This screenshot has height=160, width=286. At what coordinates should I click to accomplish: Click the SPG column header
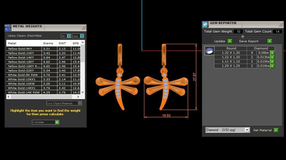pyautogui.click(x=76, y=43)
